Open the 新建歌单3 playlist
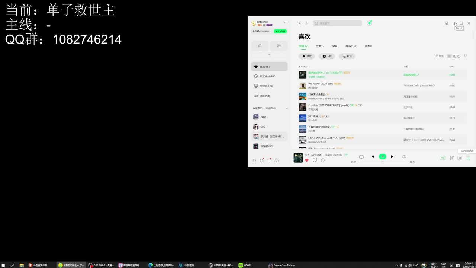Viewport: 476px width, 268px height. pyautogui.click(x=269, y=146)
